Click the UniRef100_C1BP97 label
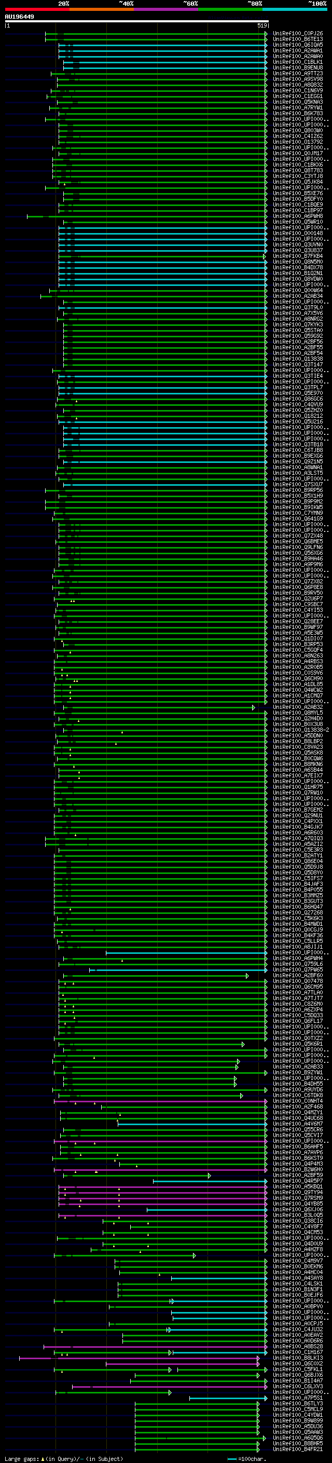Screen dimensions: 332x1463 click(297, 210)
